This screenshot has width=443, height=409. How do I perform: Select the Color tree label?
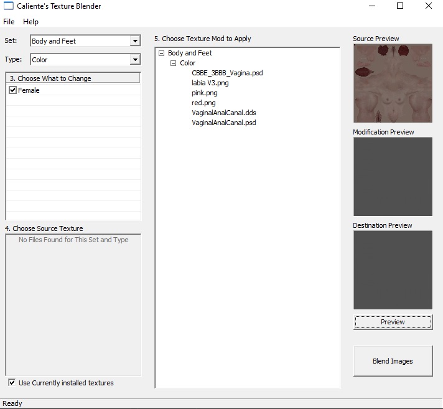point(188,63)
